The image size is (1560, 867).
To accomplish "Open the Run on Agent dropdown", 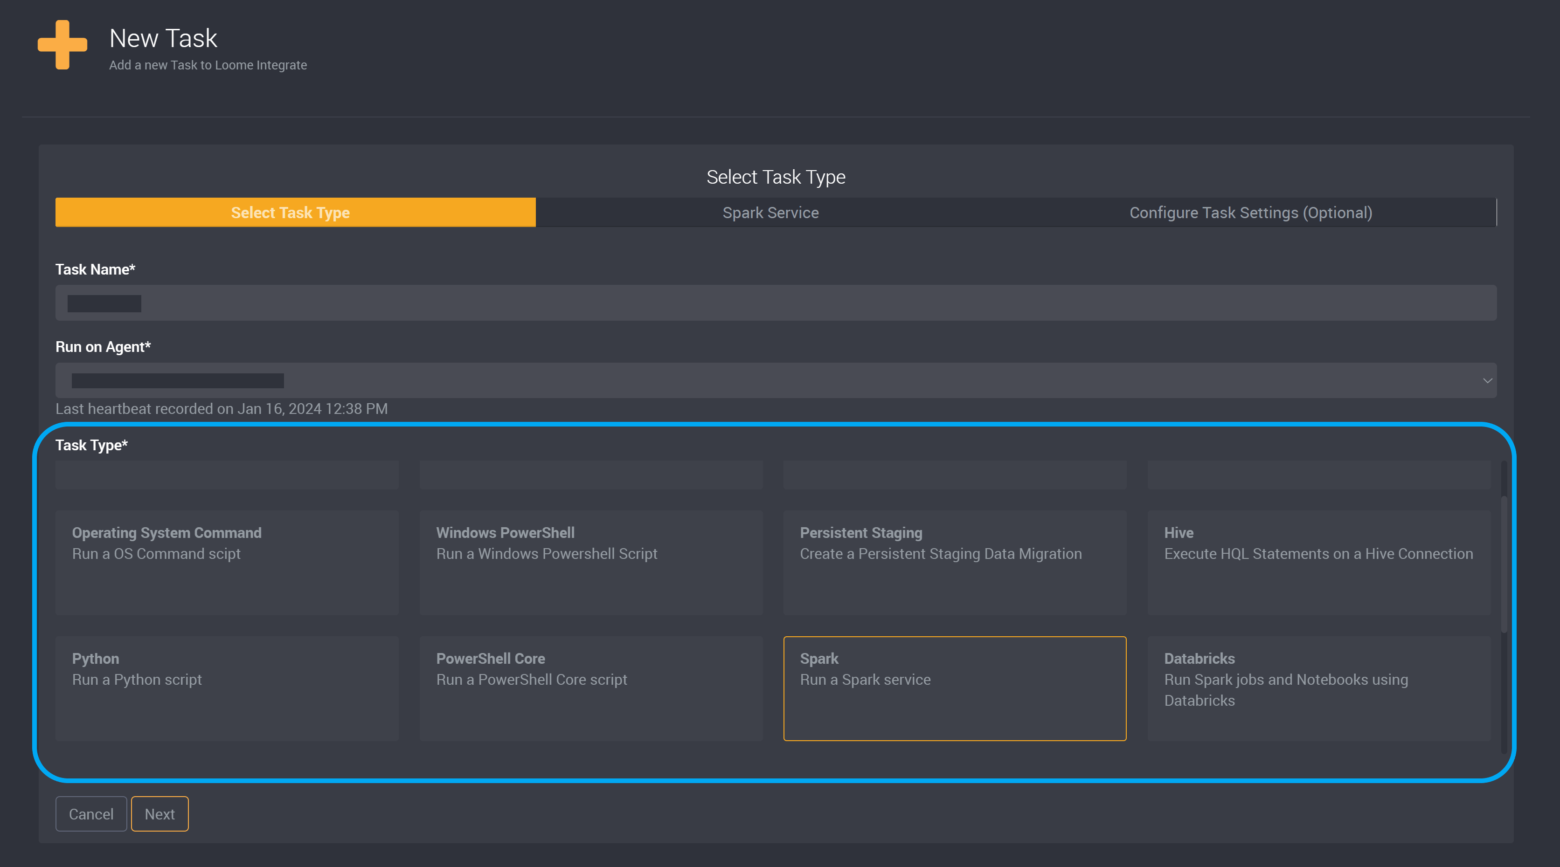I will (776, 380).
